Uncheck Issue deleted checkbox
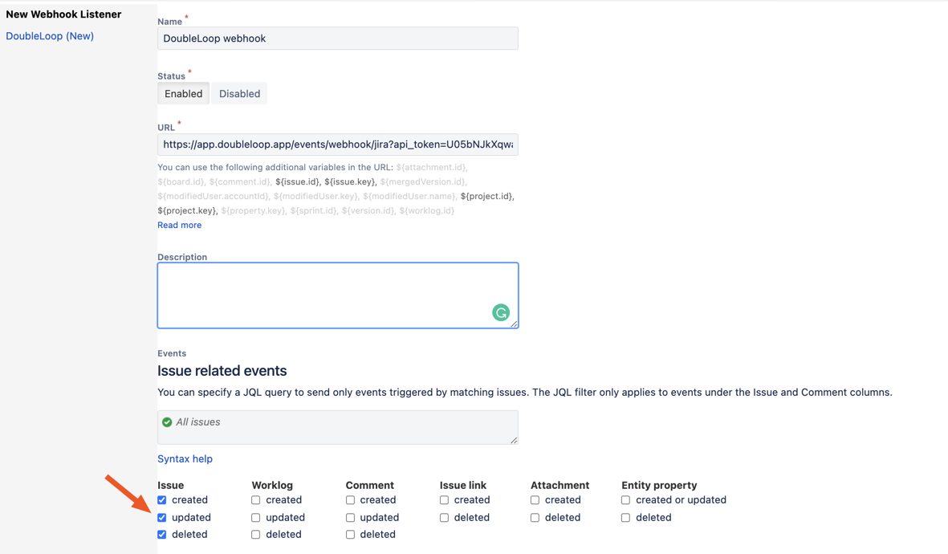The width and height of the screenshot is (948, 554). click(162, 535)
